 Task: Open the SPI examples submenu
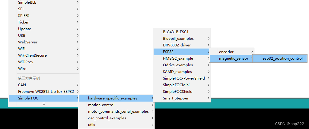tap(44, 9)
